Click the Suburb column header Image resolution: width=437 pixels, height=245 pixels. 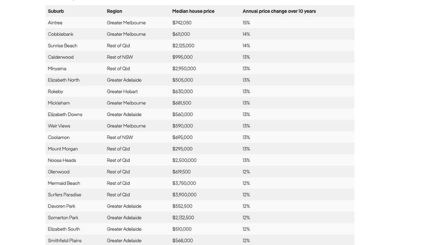56,11
